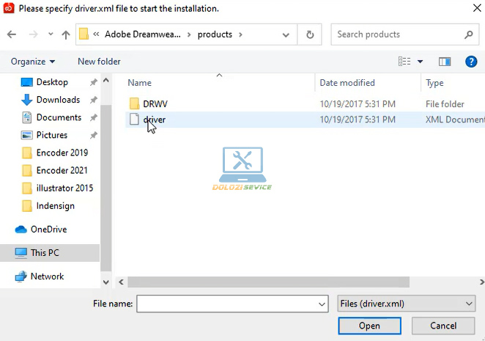
Task: Expand the File name history dropdown
Action: 322,303
